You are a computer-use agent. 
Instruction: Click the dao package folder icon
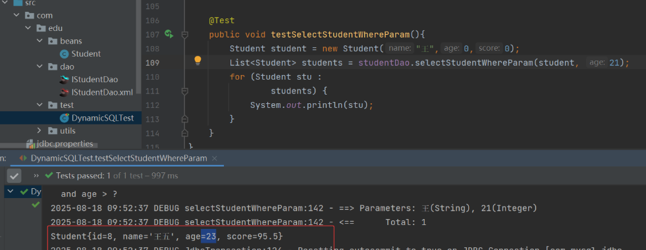(52, 66)
